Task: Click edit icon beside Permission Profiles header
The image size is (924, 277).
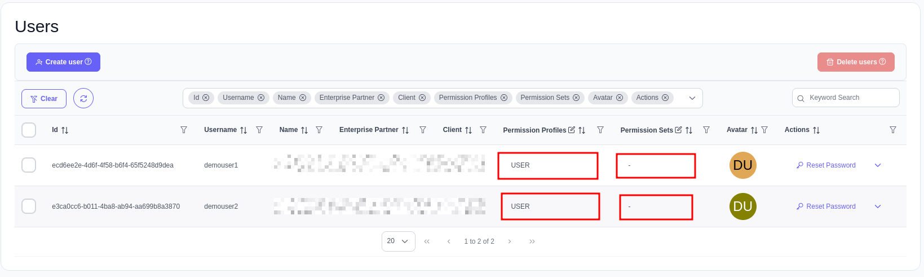Action: [x=572, y=130]
